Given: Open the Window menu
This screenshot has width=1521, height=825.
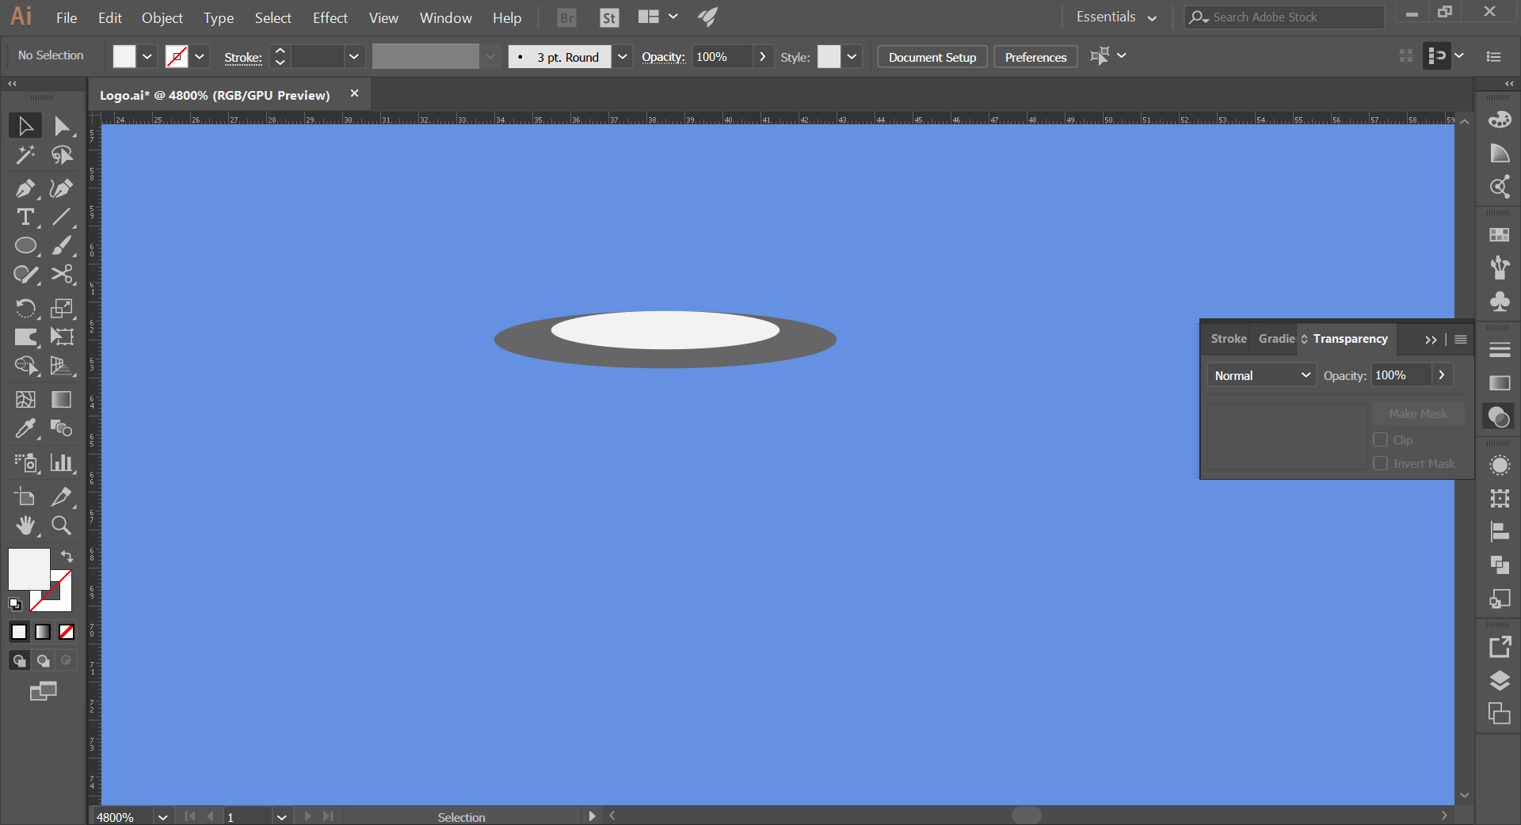Looking at the screenshot, I should 445,17.
